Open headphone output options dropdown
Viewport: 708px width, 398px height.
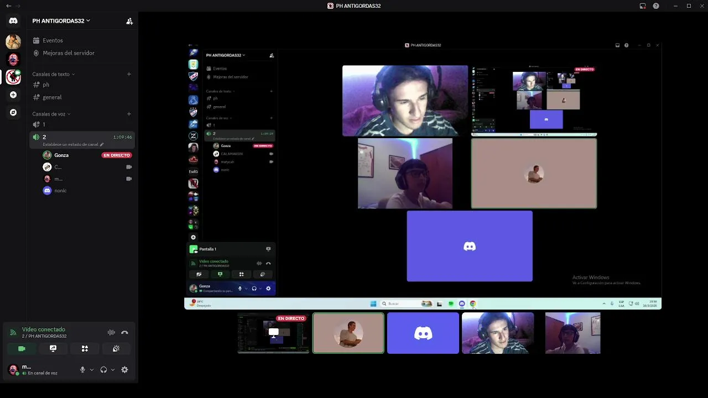pyautogui.click(x=113, y=370)
